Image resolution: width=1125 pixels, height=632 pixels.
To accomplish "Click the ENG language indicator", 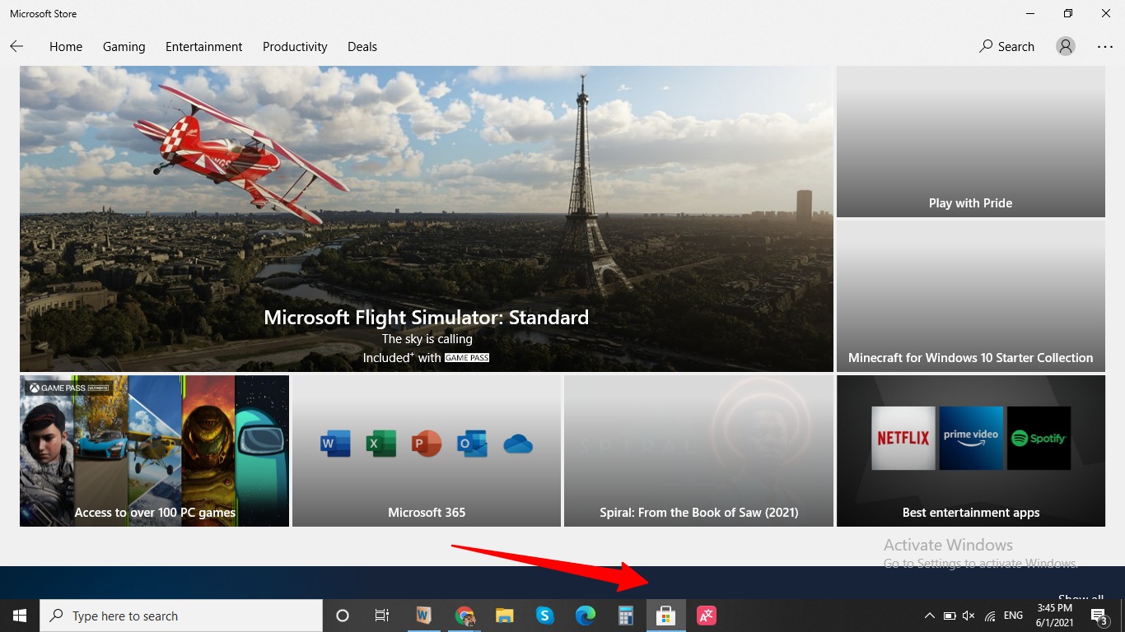I will [x=1014, y=616].
